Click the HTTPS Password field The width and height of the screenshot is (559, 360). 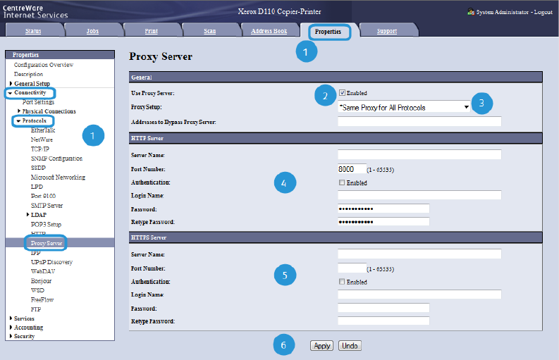(383, 308)
